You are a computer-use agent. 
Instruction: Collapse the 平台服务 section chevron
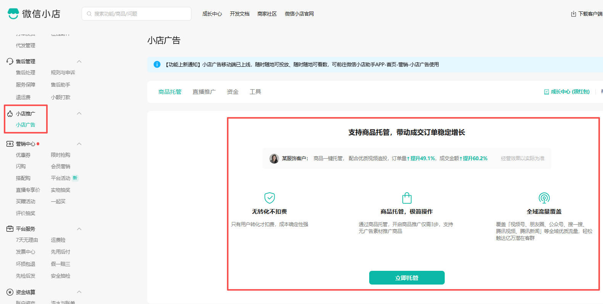click(79, 229)
